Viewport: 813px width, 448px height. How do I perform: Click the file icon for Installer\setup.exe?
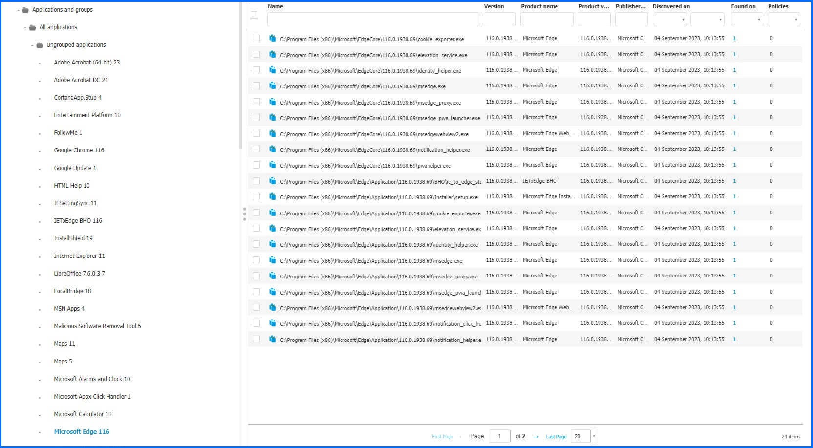pyautogui.click(x=272, y=196)
